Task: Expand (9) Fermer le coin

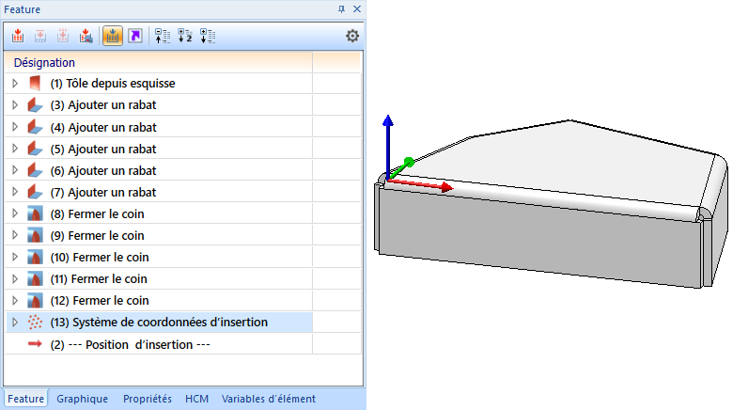Action: tap(15, 235)
